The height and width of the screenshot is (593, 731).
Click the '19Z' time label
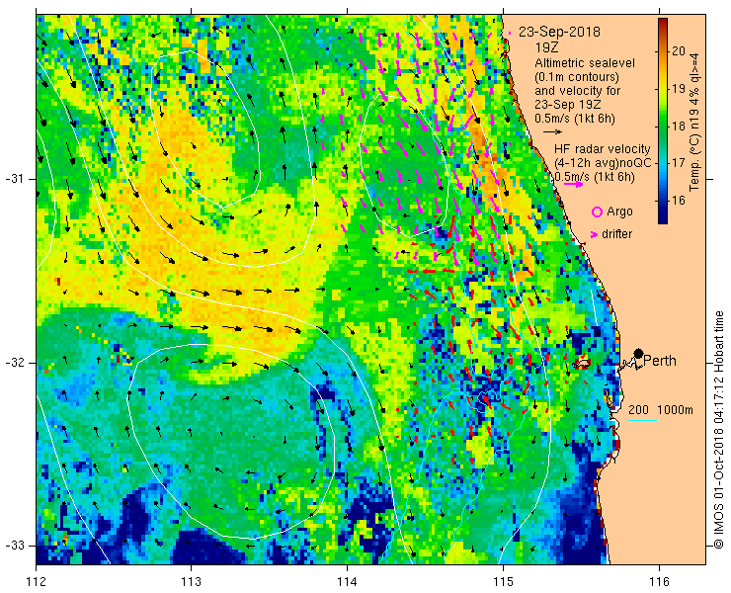(x=547, y=47)
